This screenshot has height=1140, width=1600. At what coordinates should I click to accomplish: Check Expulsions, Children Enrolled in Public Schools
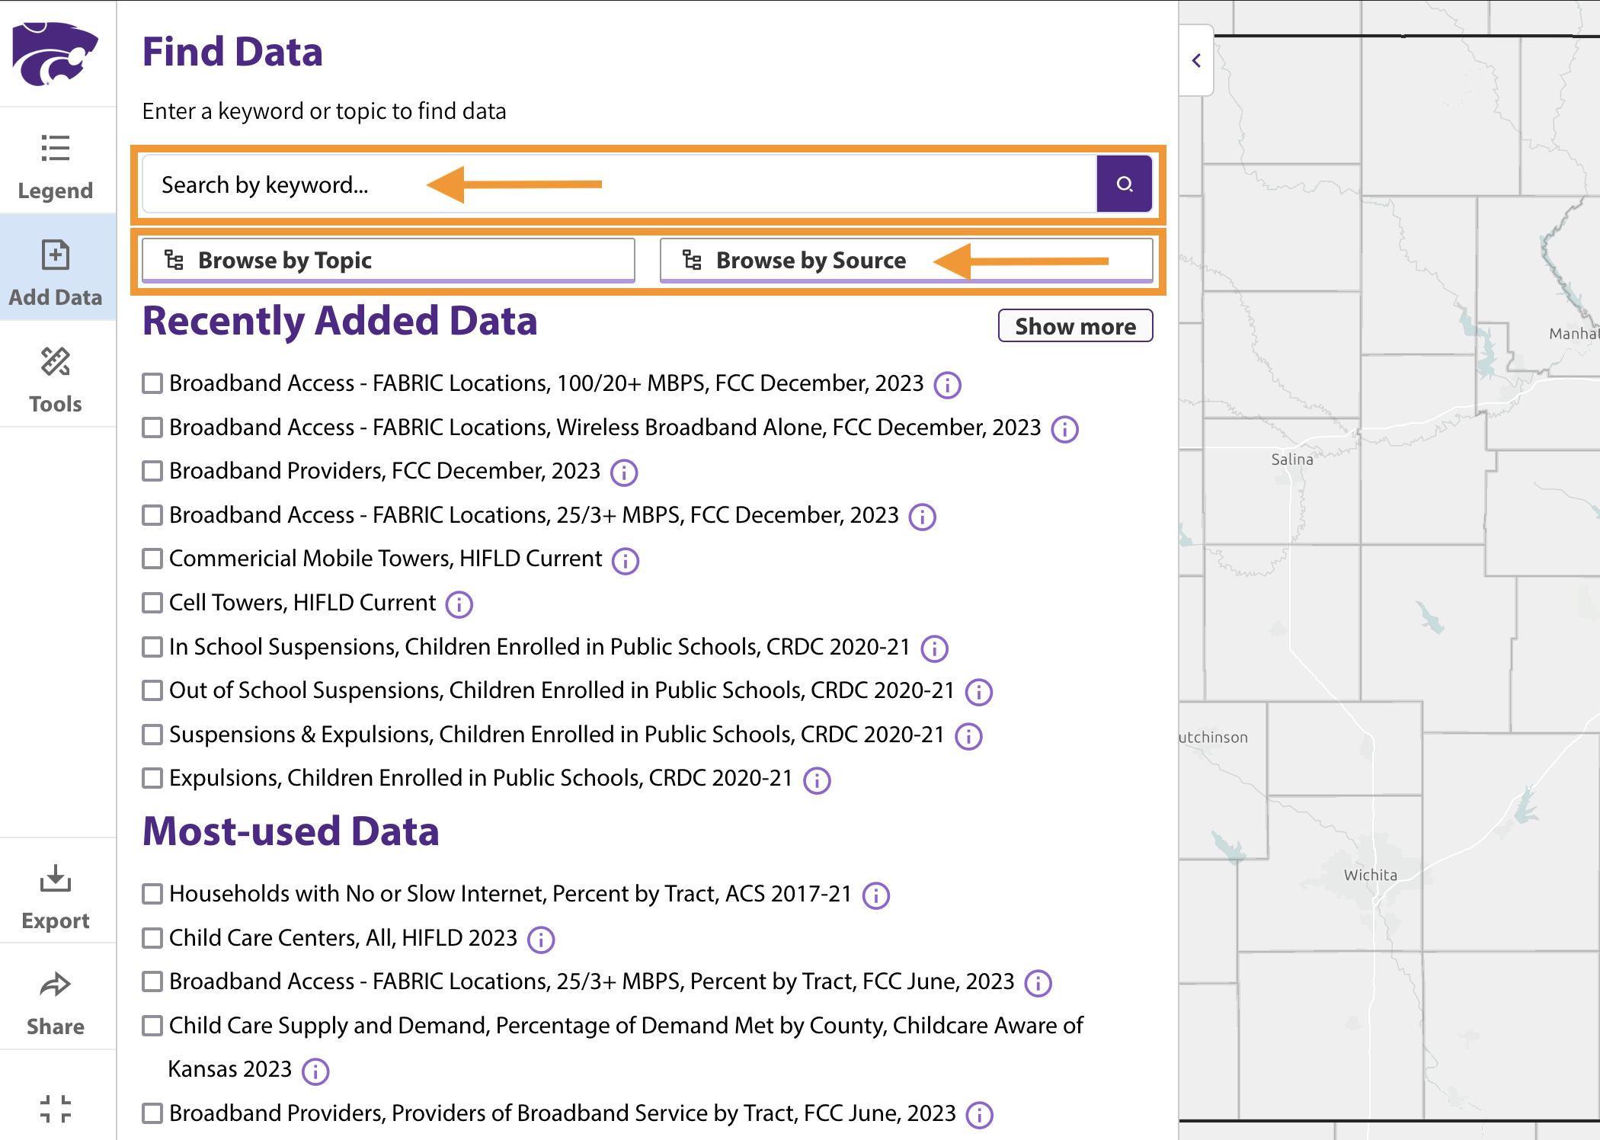pos(152,778)
